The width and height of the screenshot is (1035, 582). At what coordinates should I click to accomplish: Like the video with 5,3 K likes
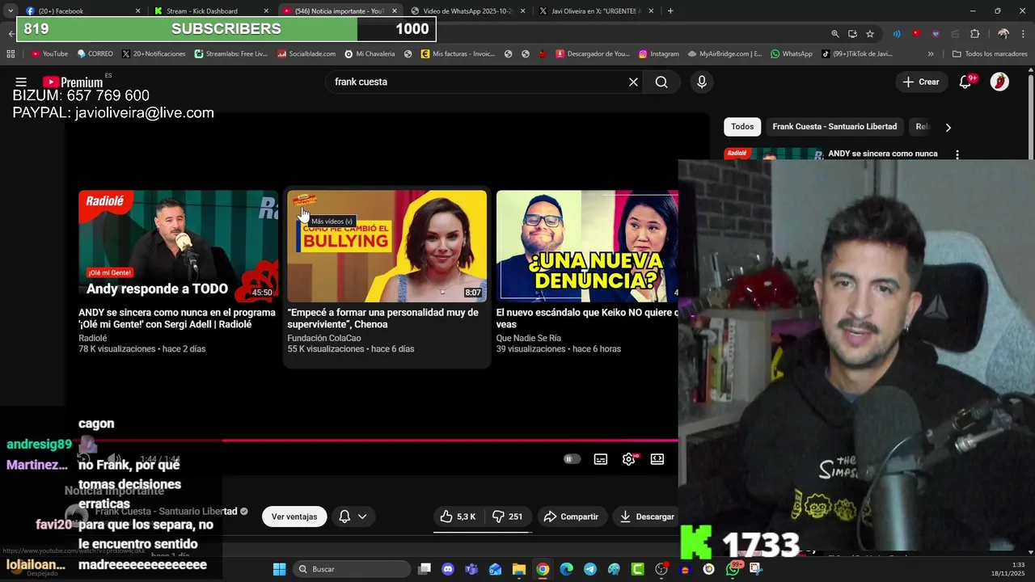pos(458,517)
